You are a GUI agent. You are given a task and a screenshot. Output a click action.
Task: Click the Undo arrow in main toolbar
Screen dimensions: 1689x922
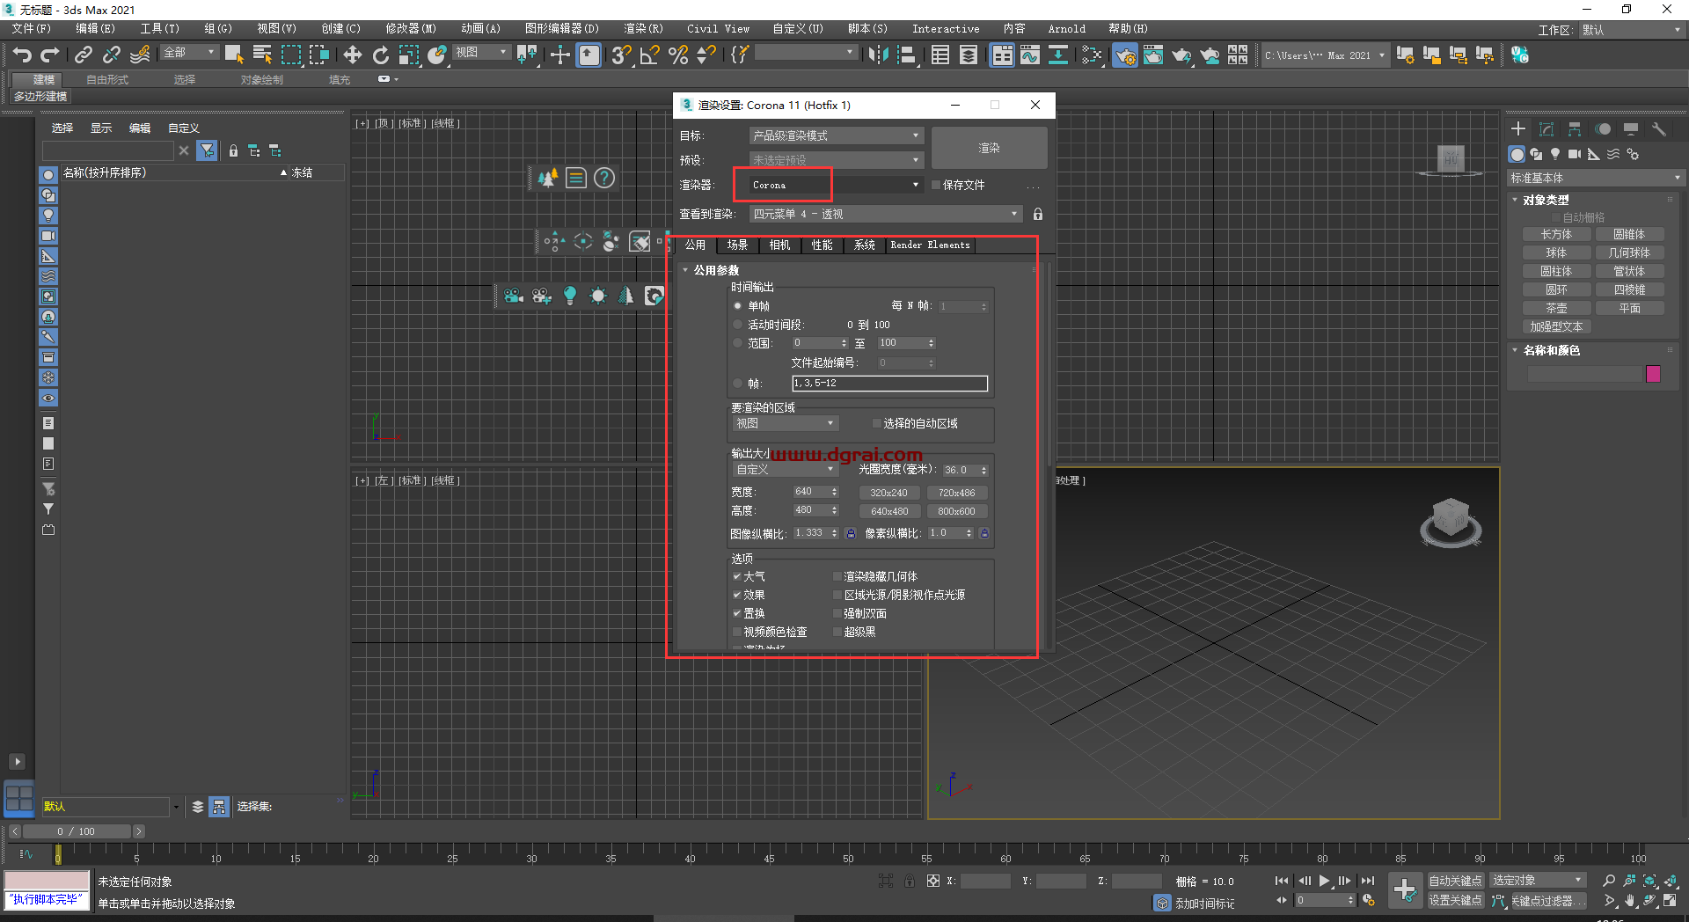[x=22, y=55]
